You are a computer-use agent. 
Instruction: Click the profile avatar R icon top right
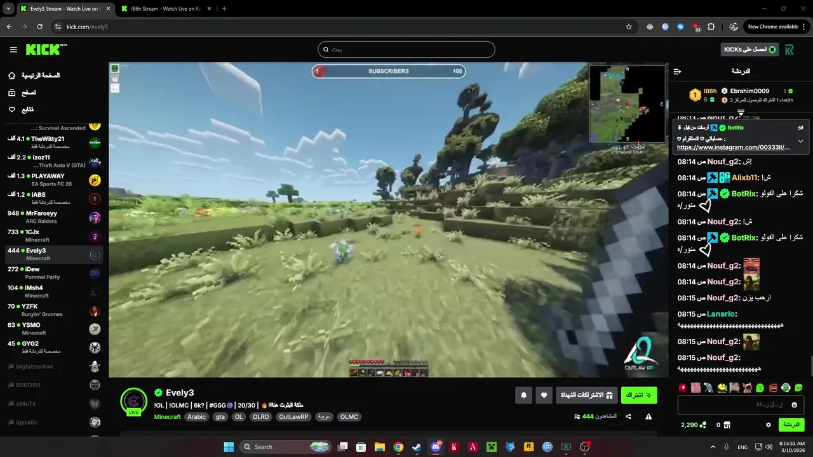point(789,50)
